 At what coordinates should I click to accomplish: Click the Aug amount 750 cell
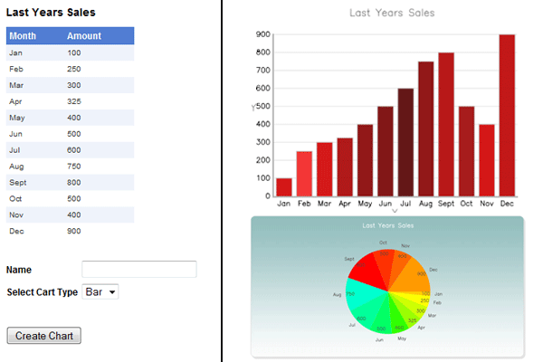pyautogui.click(x=74, y=167)
